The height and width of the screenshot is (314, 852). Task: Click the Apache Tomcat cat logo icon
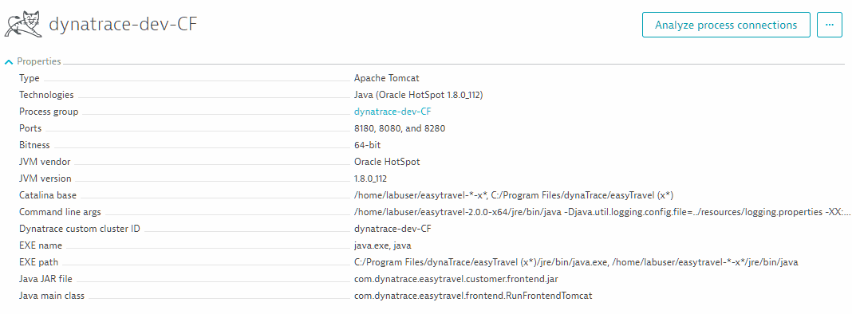(x=23, y=26)
